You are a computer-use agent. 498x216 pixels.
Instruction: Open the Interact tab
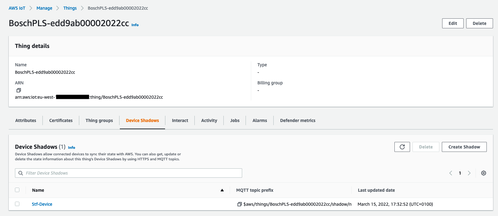[180, 120]
